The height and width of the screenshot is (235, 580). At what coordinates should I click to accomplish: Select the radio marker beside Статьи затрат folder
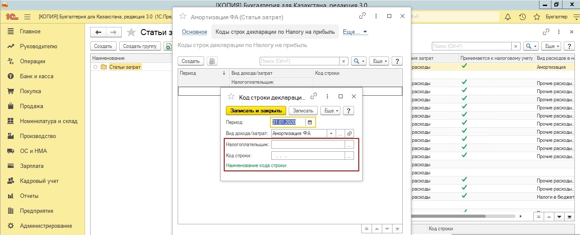[96, 67]
